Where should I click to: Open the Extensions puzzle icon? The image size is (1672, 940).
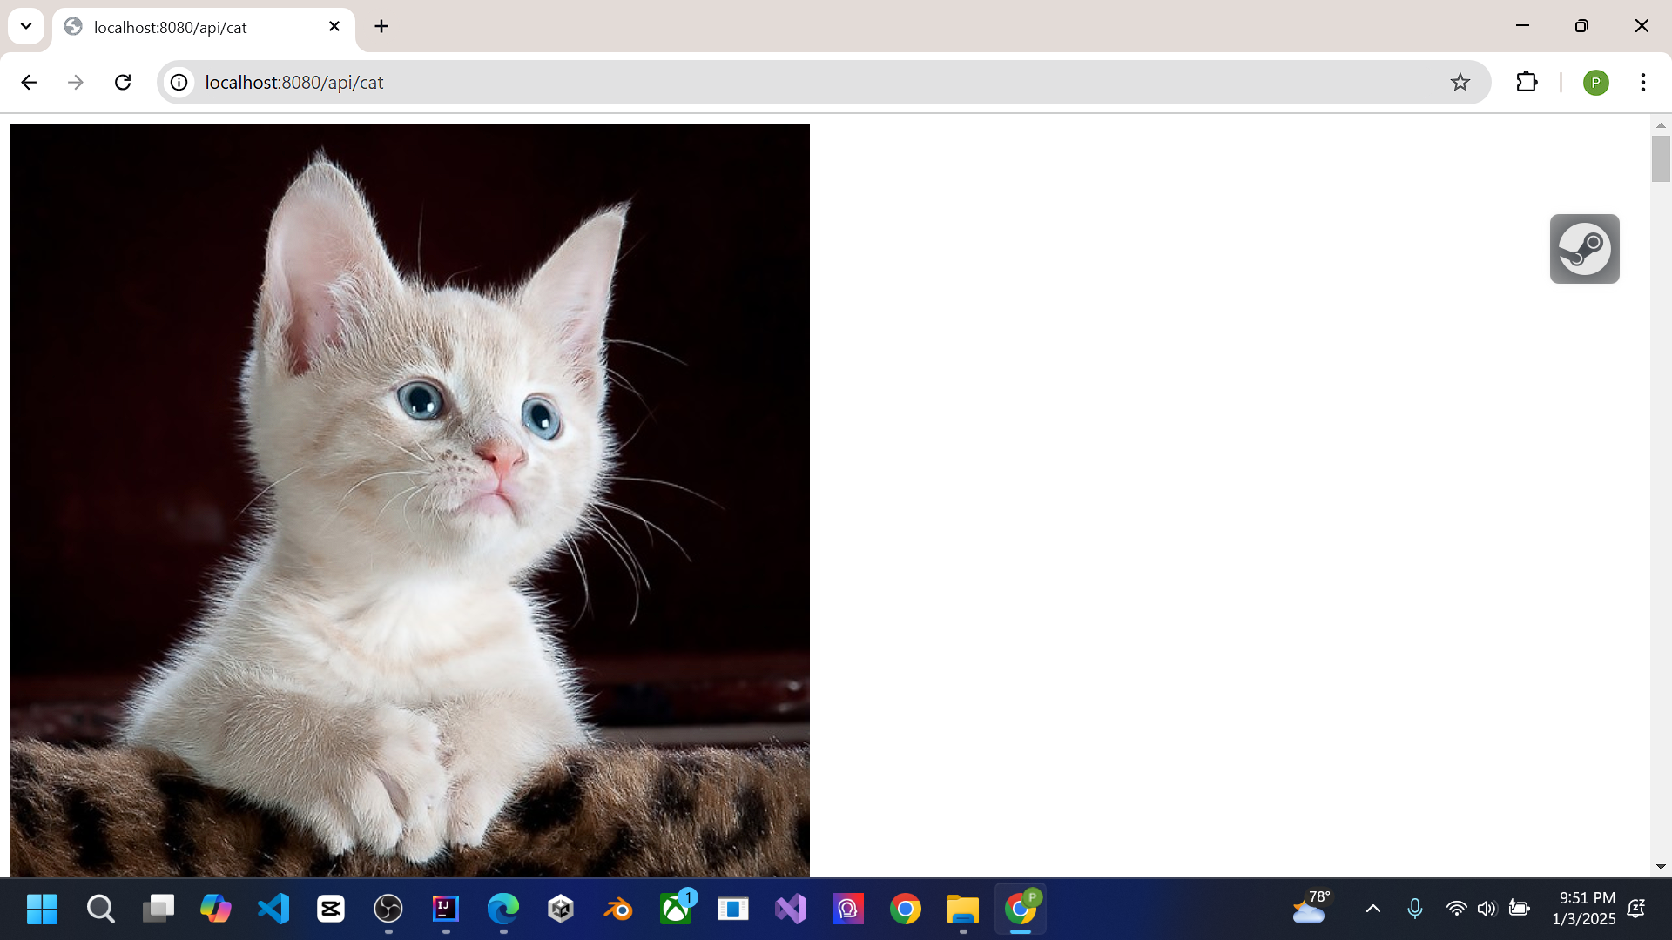tap(1527, 82)
